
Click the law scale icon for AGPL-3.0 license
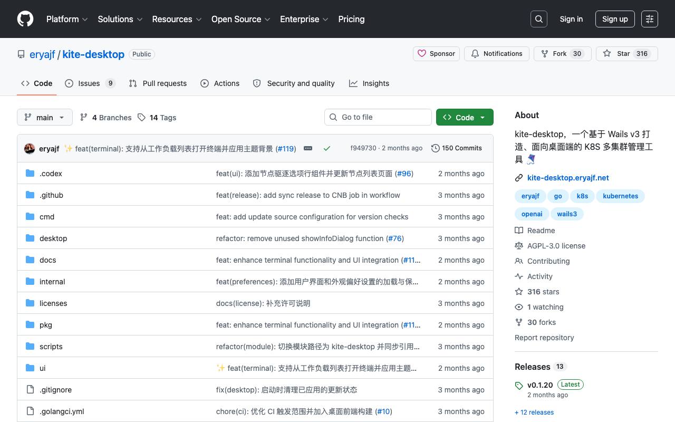pyautogui.click(x=519, y=246)
